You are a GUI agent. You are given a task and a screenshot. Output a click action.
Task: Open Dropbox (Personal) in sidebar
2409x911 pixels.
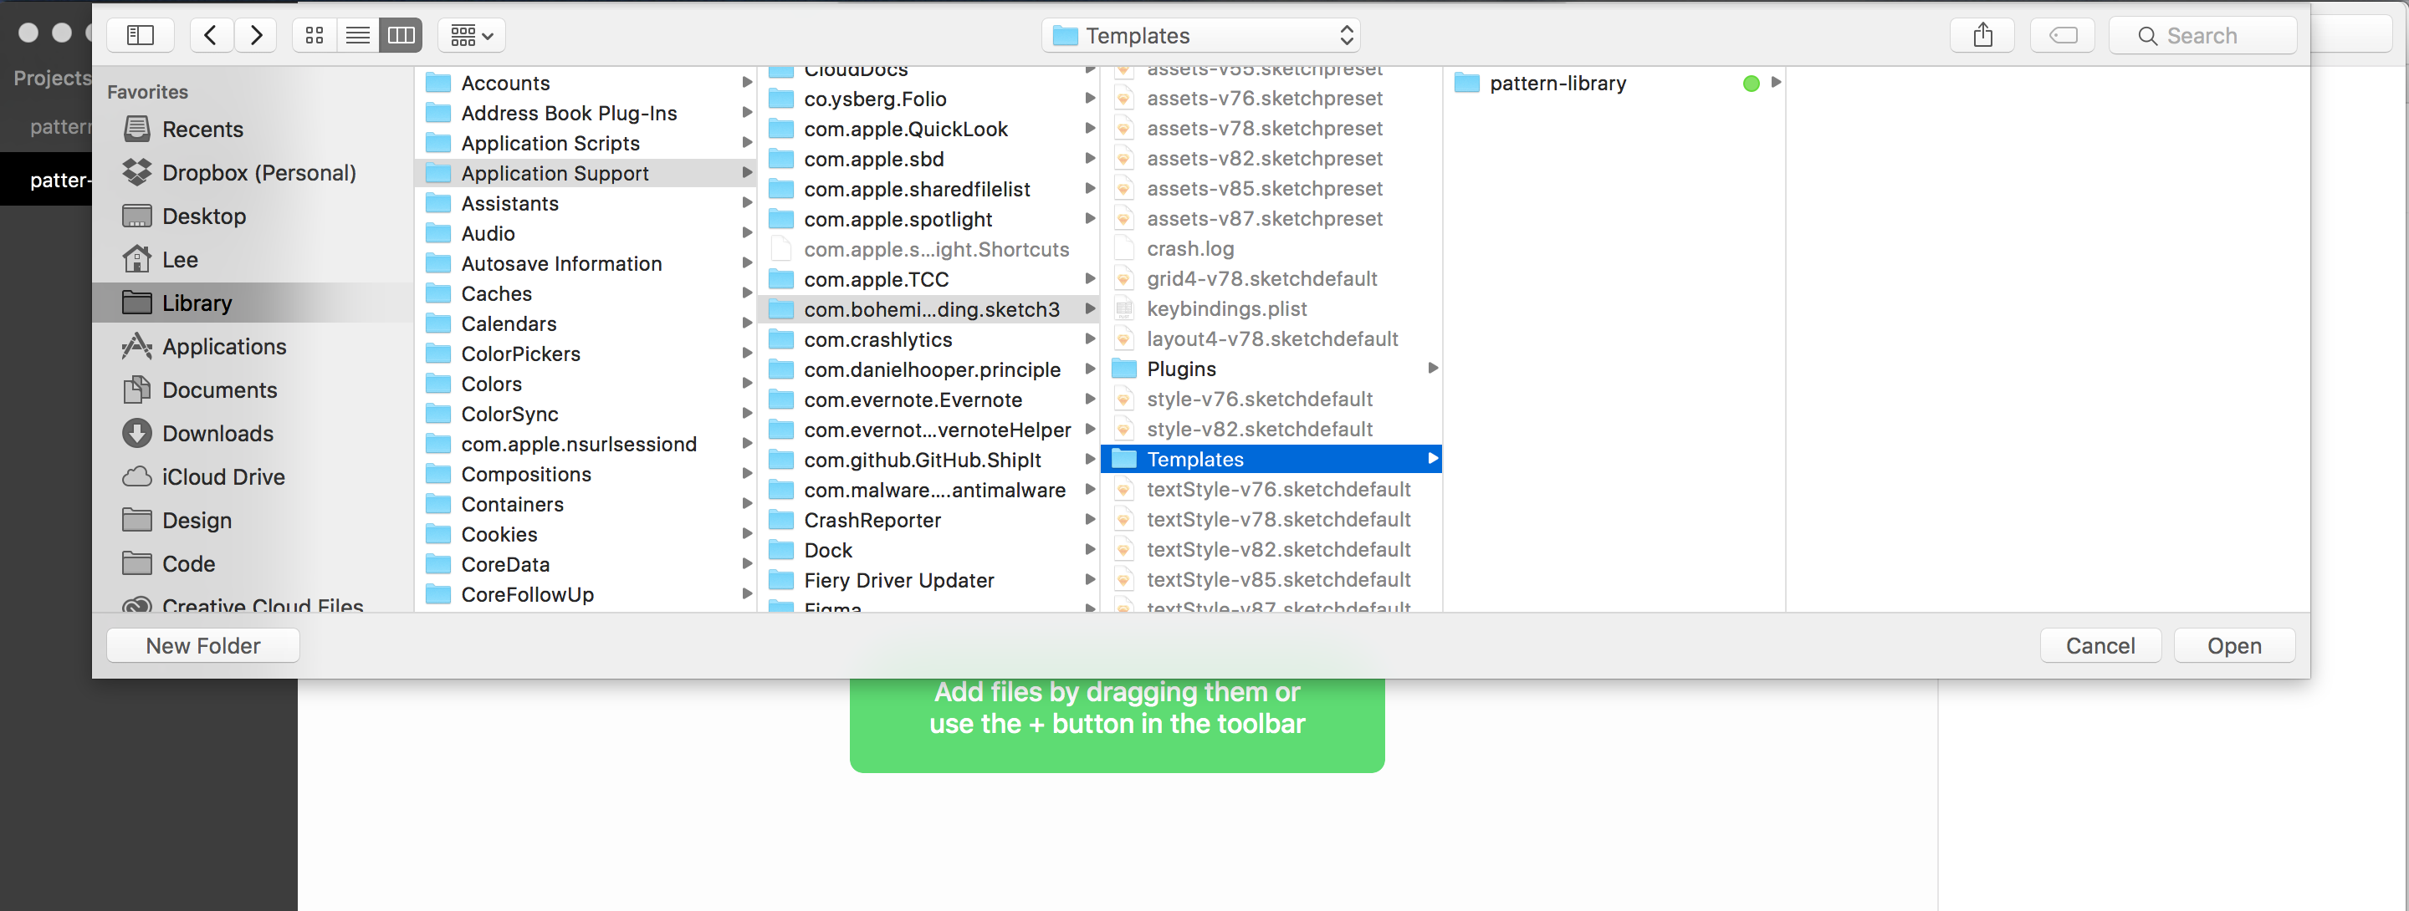(x=259, y=172)
